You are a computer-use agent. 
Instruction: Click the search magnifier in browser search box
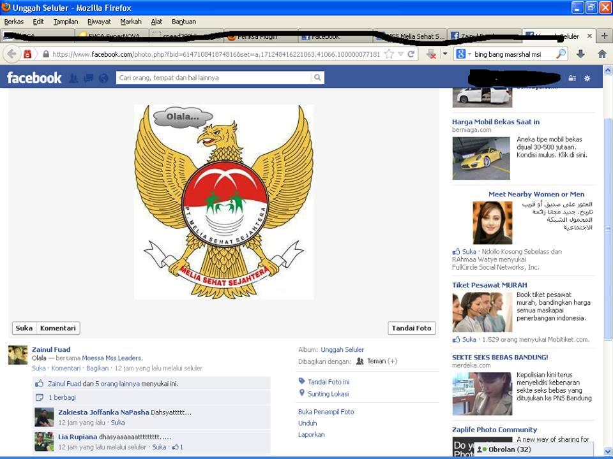(x=561, y=54)
